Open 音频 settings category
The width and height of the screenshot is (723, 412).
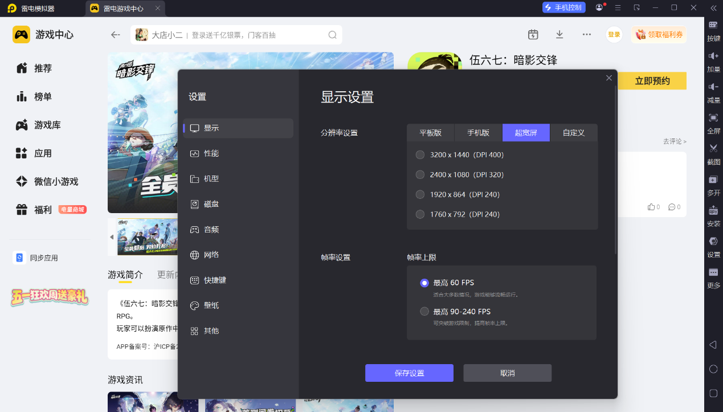click(238, 230)
